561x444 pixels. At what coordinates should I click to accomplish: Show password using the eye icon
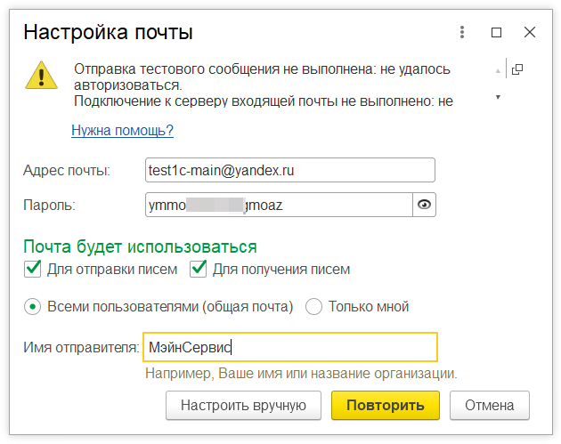(x=425, y=205)
